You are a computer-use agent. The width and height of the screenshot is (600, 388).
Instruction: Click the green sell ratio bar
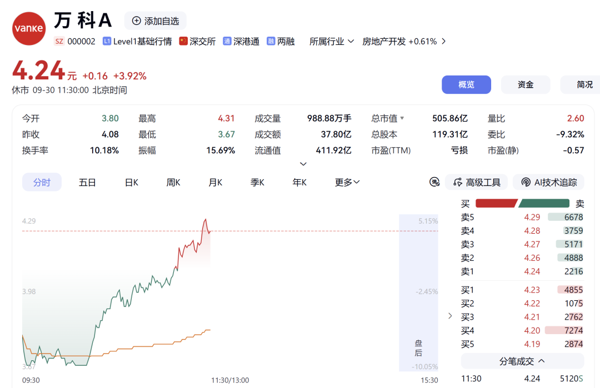click(x=544, y=203)
